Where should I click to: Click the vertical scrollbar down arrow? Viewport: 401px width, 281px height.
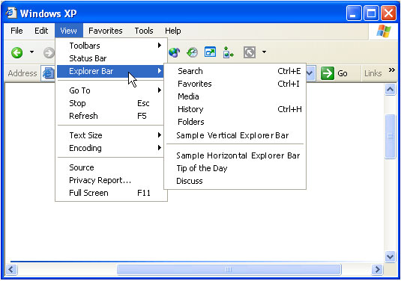[390, 256]
